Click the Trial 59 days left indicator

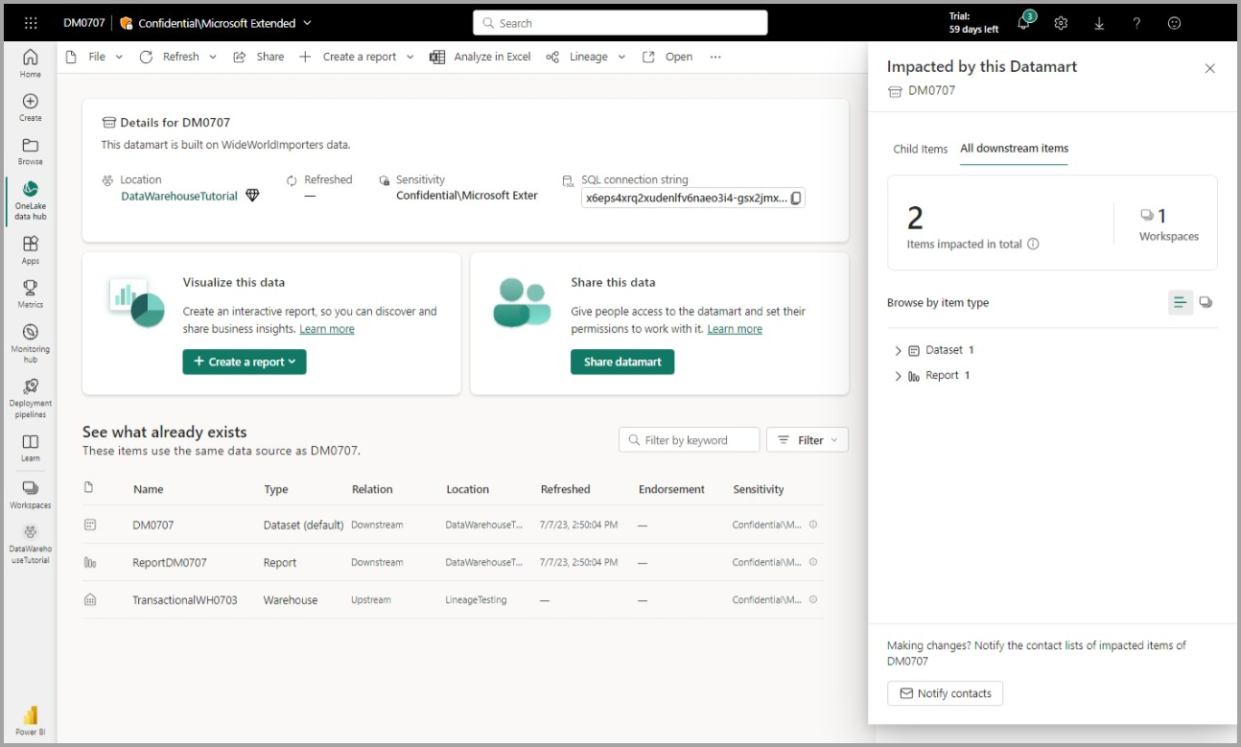pyautogui.click(x=973, y=23)
